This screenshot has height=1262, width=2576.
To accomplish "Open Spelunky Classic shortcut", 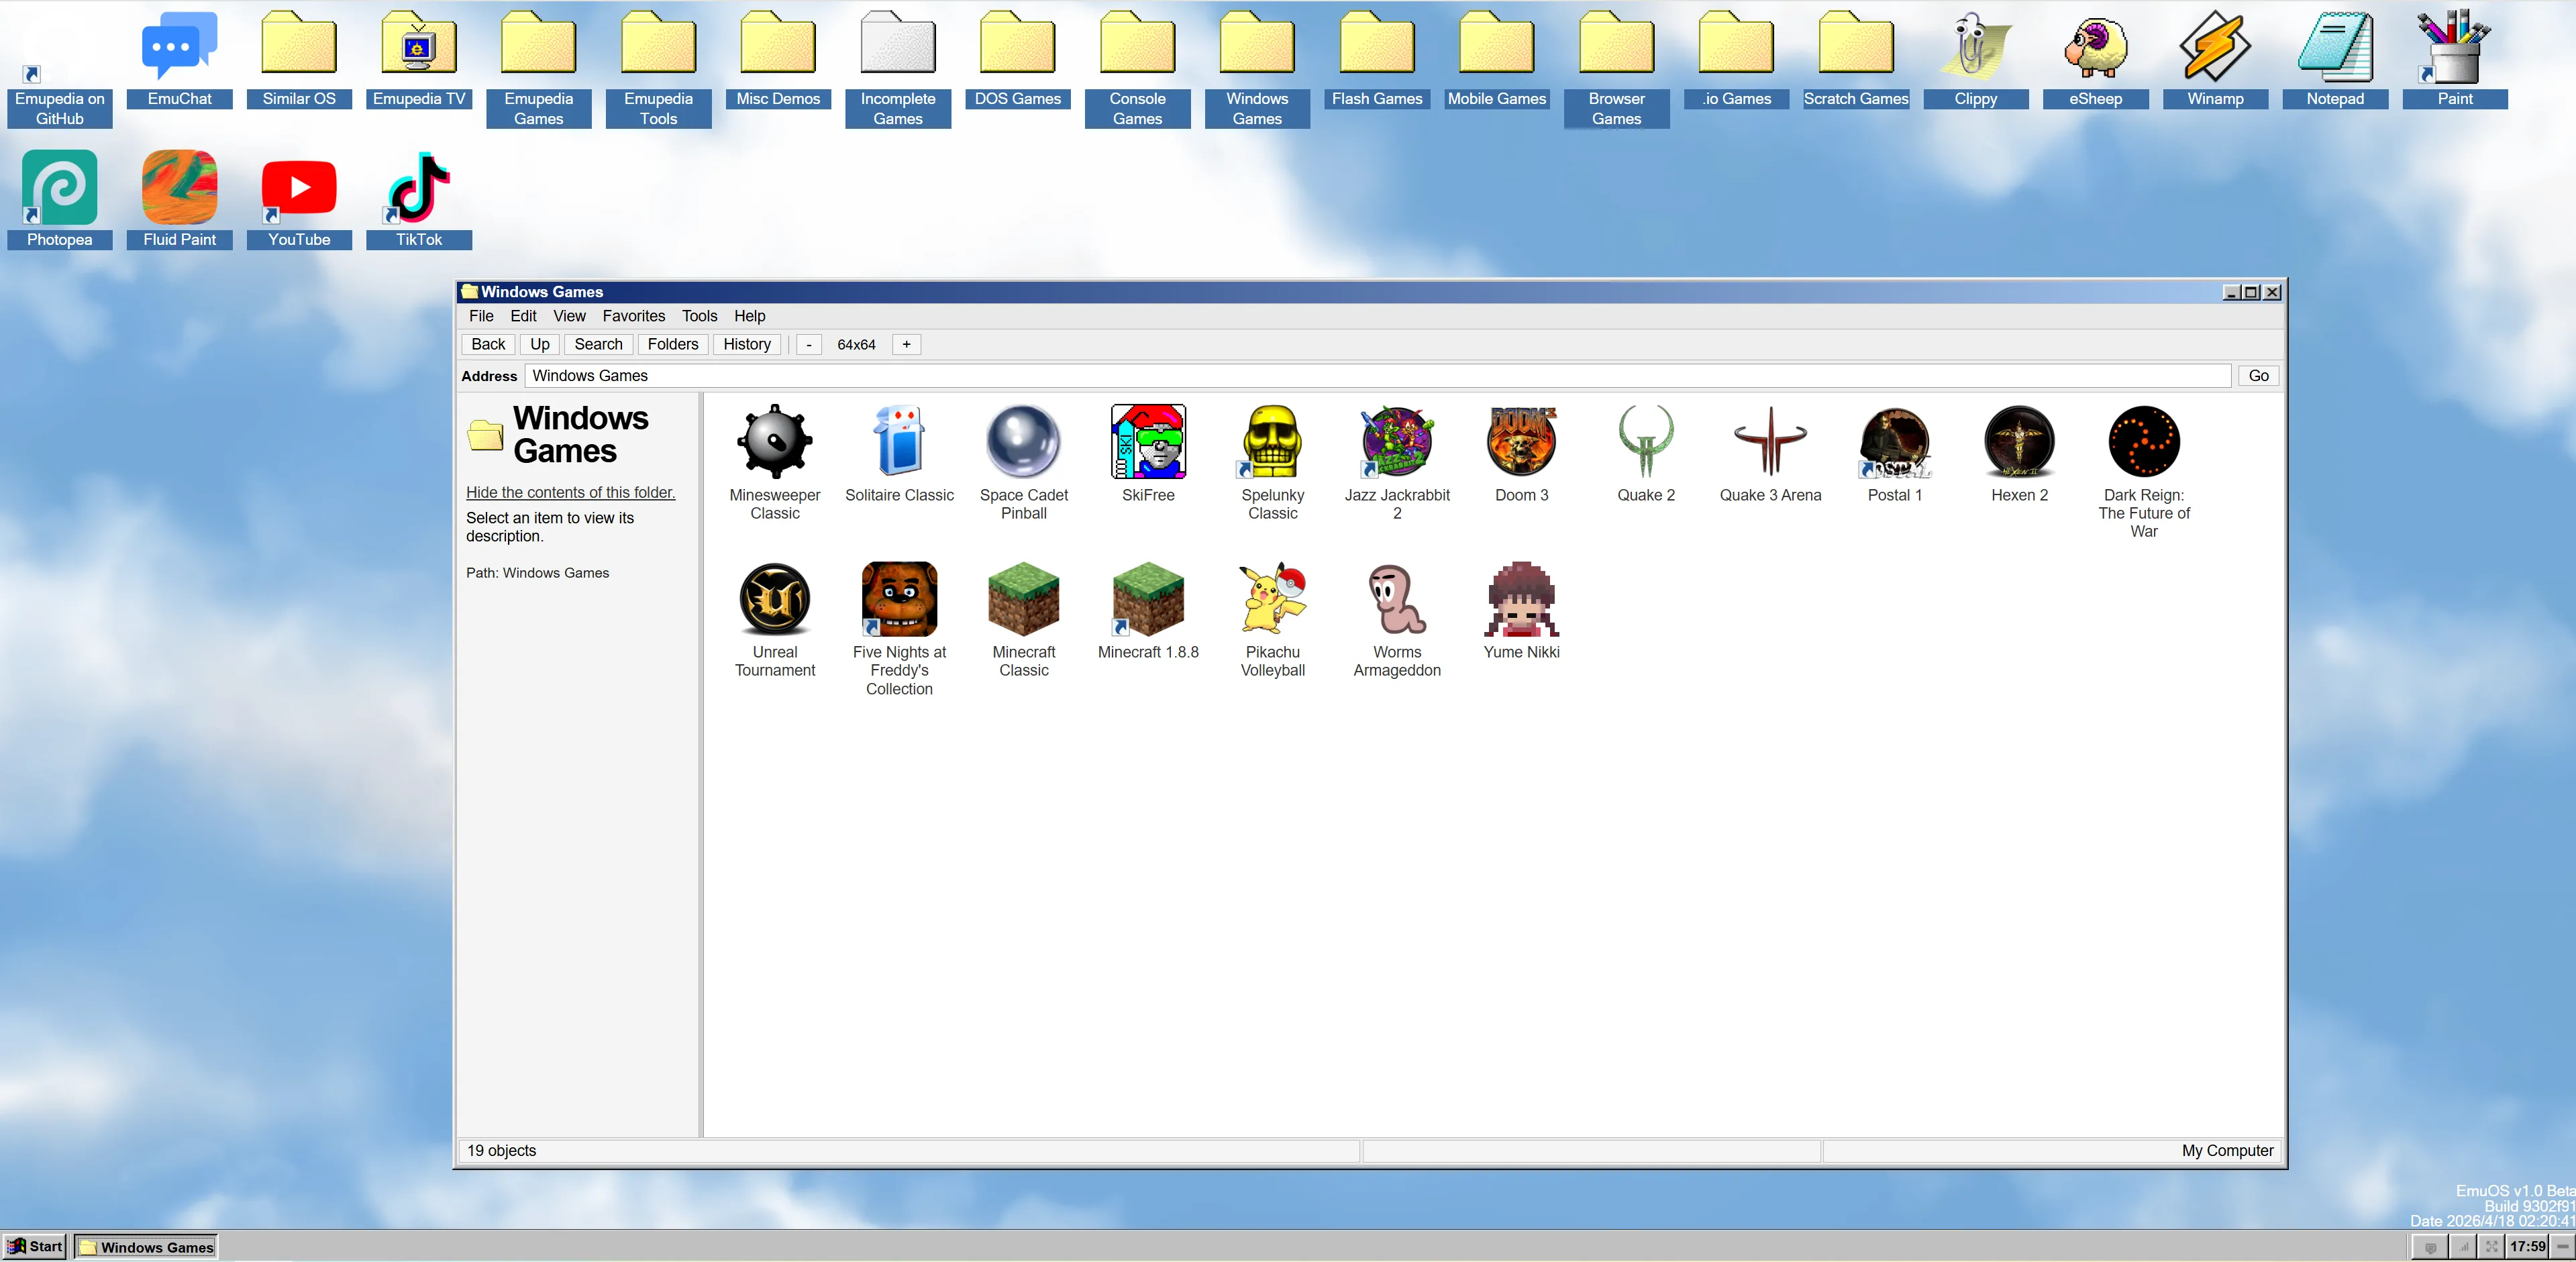I will 1272,441.
